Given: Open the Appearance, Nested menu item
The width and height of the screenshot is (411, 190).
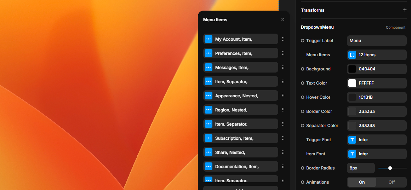Looking at the screenshot, I should (x=241, y=96).
